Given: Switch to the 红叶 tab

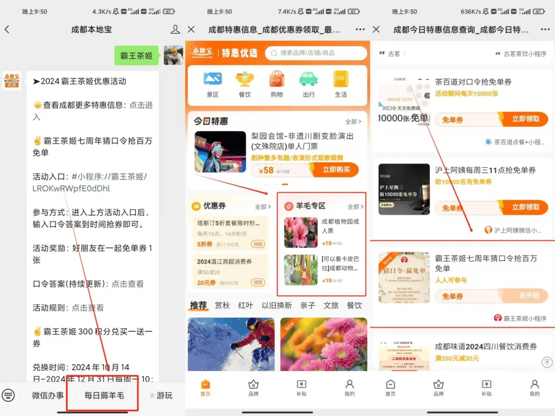Looking at the screenshot, I should point(246,305).
